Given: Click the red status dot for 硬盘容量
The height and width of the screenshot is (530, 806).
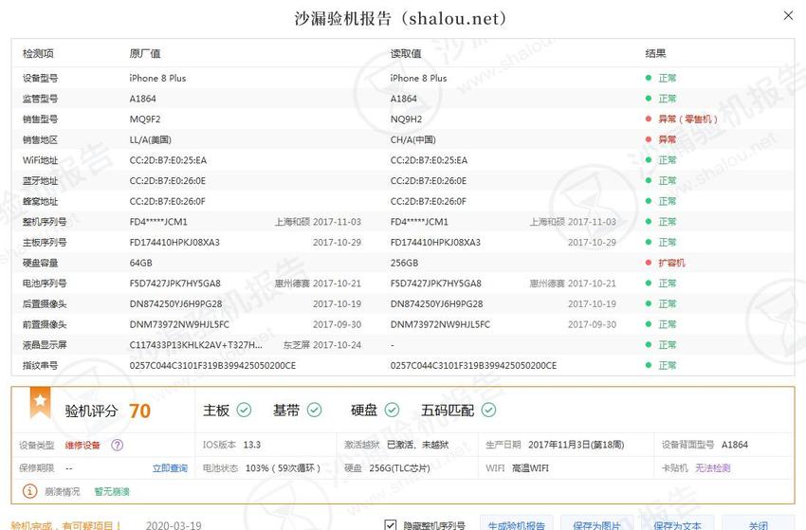Looking at the screenshot, I should [x=649, y=263].
